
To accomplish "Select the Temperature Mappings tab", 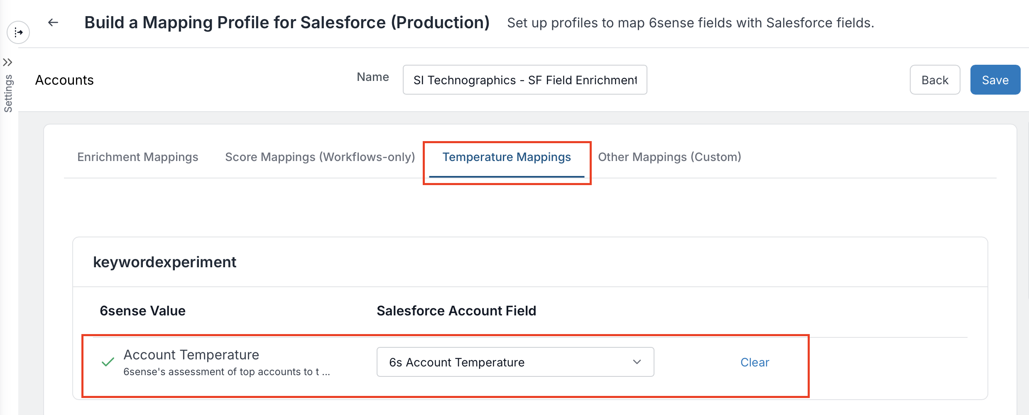I will (507, 157).
